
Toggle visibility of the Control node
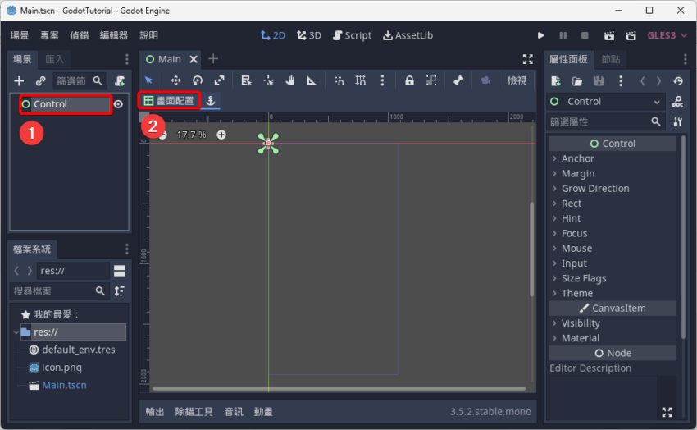(118, 104)
